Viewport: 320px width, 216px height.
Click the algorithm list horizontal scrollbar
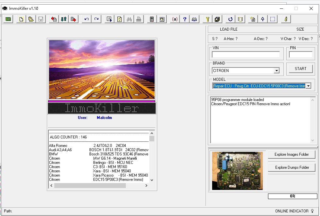pos(90,185)
